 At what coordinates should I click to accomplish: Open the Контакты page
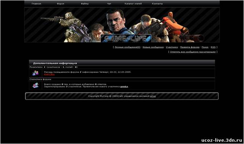[157, 3]
